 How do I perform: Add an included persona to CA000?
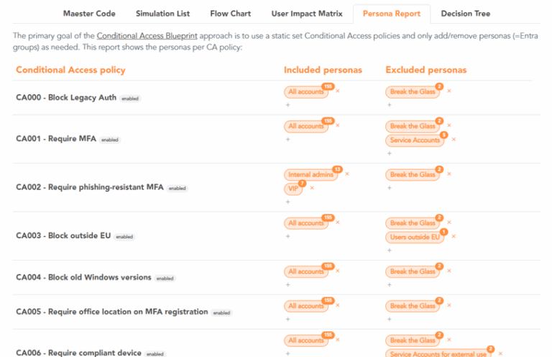click(287, 105)
